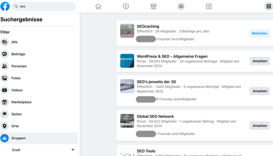Open SEO's jenseits der 30 title
Viewport: 273px width, 156px height.
pyautogui.click(x=157, y=82)
